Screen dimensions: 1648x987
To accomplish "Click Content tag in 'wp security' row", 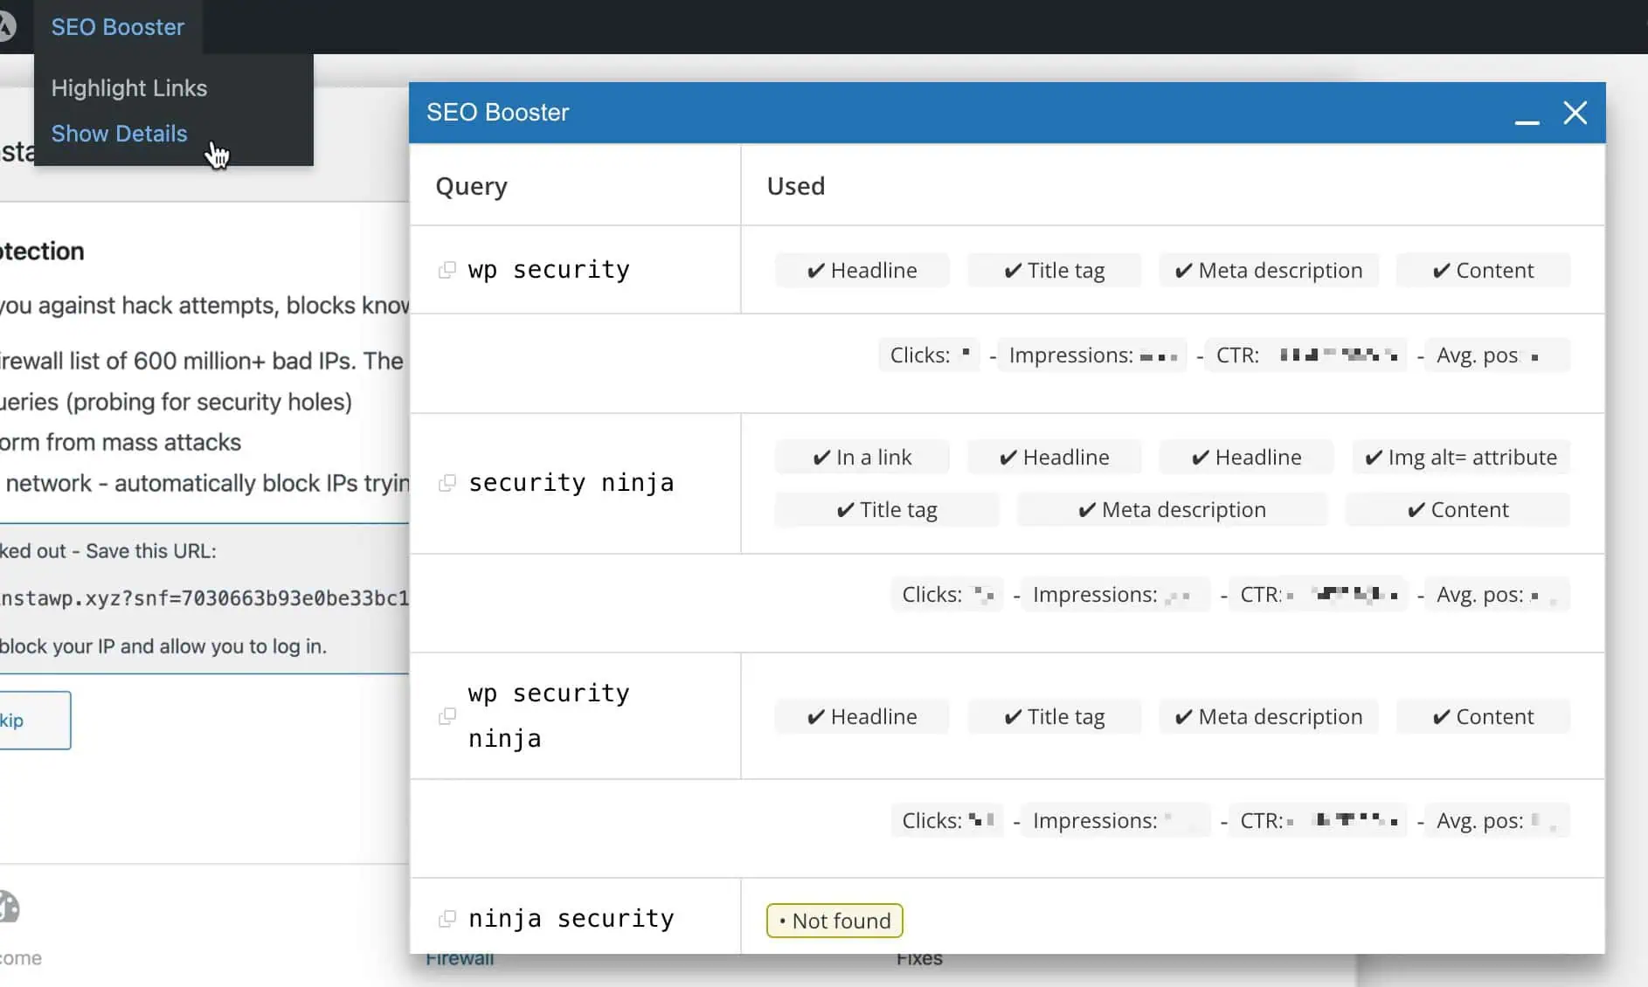I will tap(1483, 270).
